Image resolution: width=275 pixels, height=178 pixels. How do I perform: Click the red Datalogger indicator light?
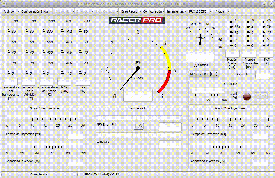click(247, 96)
